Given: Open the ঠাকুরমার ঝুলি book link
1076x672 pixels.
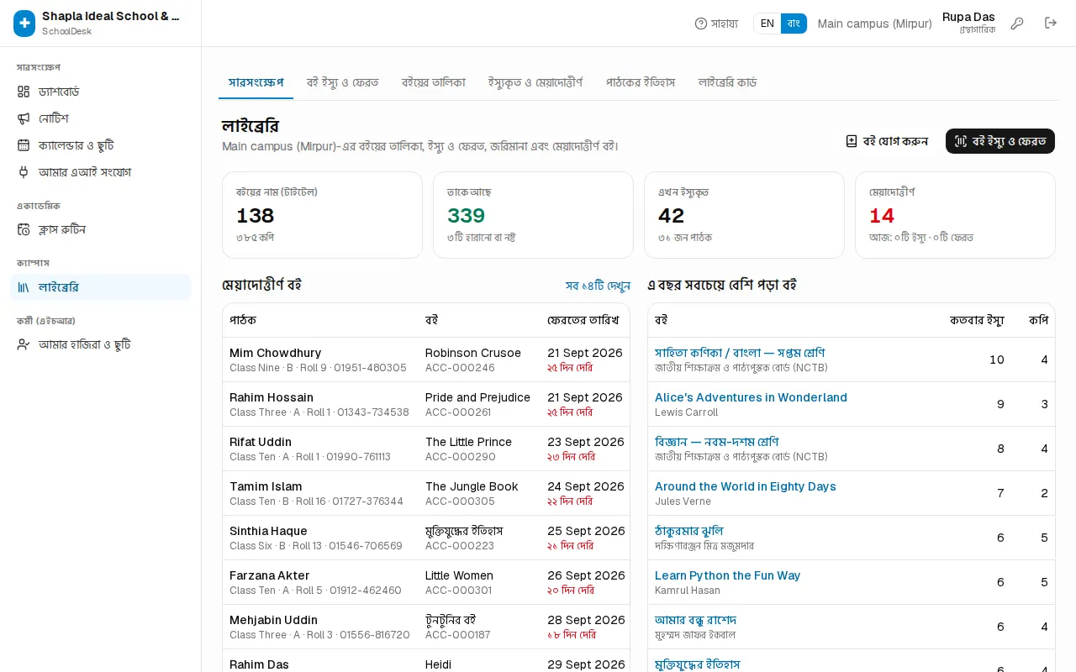Looking at the screenshot, I should pos(689,531).
